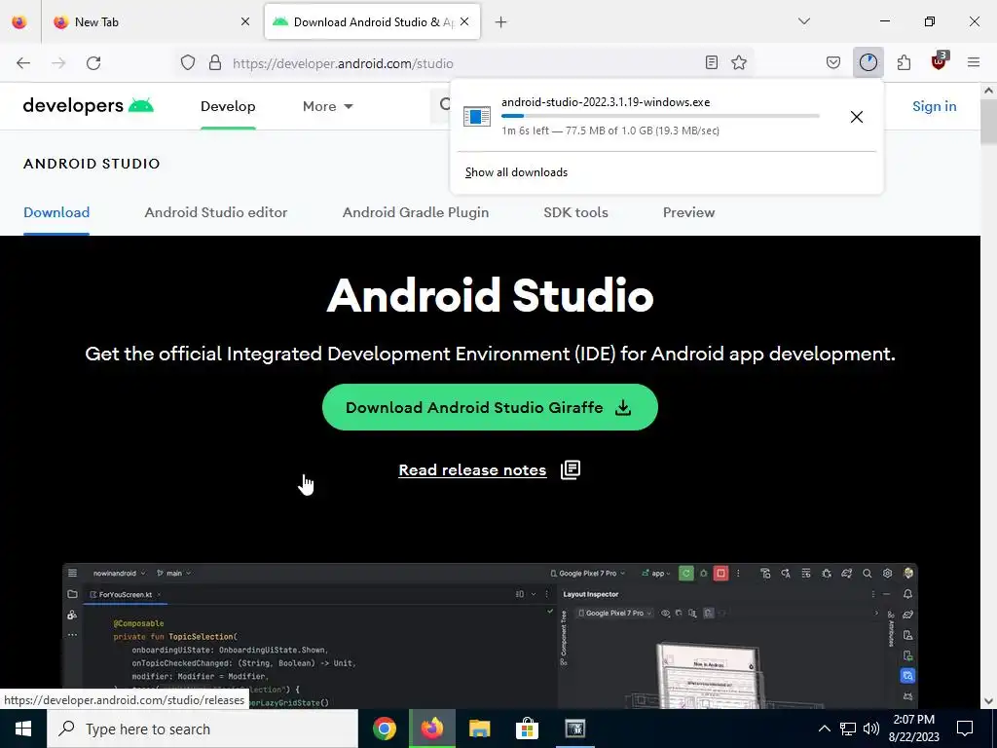Expand the More dropdown in site header

tap(327, 106)
